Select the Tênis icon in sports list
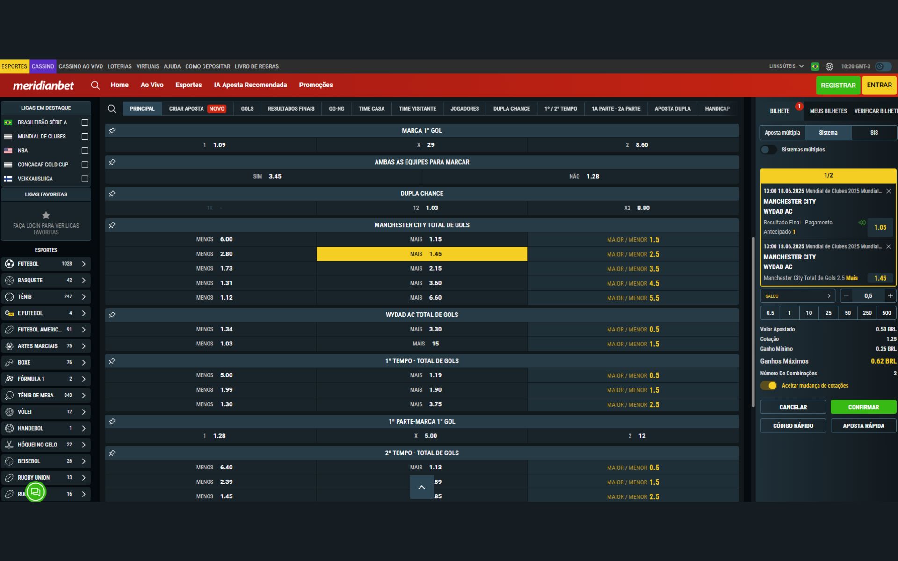The height and width of the screenshot is (561, 898). pos(8,296)
